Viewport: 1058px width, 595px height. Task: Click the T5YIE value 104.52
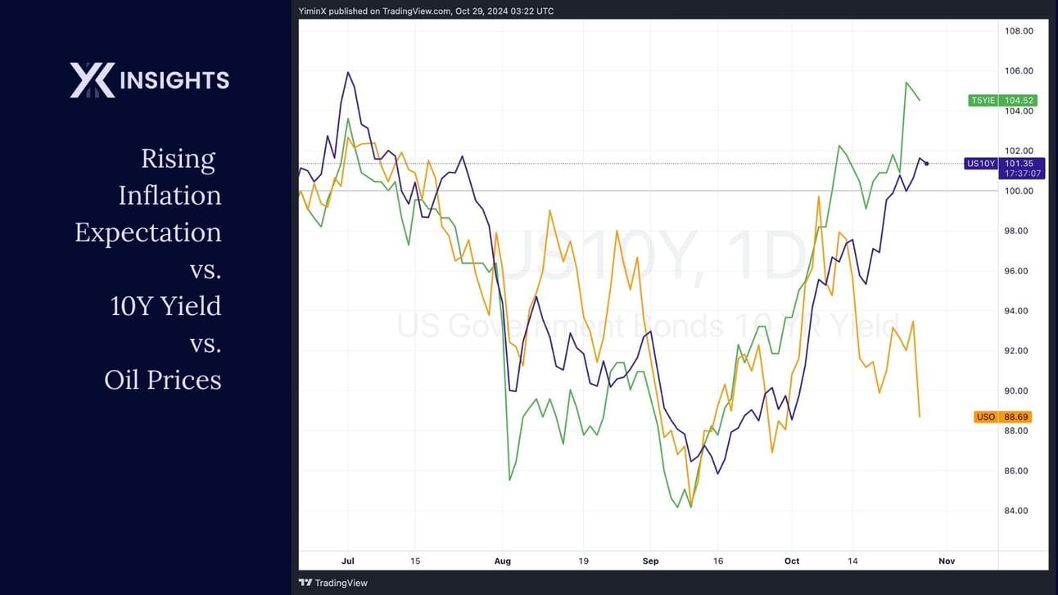pyautogui.click(x=1020, y=101)
